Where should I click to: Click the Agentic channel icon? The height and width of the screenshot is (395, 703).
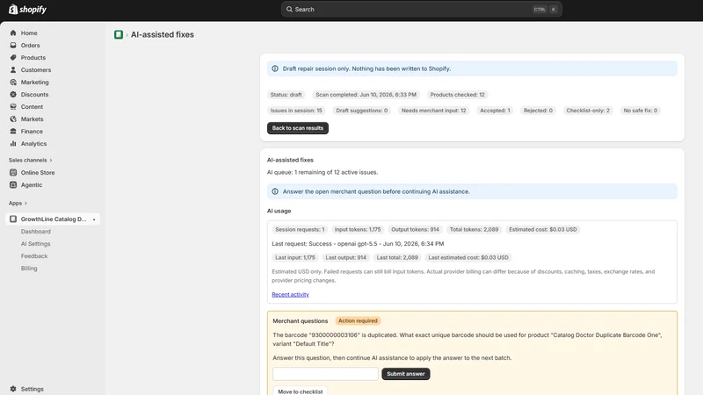coord(13,185)
